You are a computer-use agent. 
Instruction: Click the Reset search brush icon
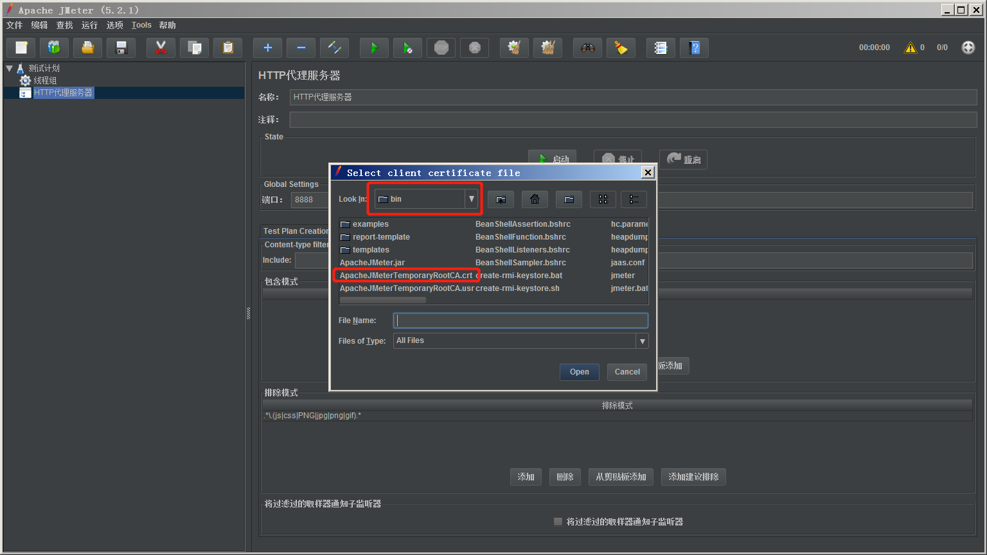click(x=621, y=48)
